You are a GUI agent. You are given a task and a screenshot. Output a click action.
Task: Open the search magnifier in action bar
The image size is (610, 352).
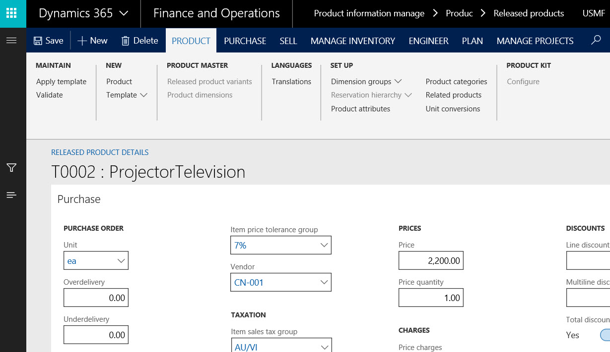pos(596,40)
